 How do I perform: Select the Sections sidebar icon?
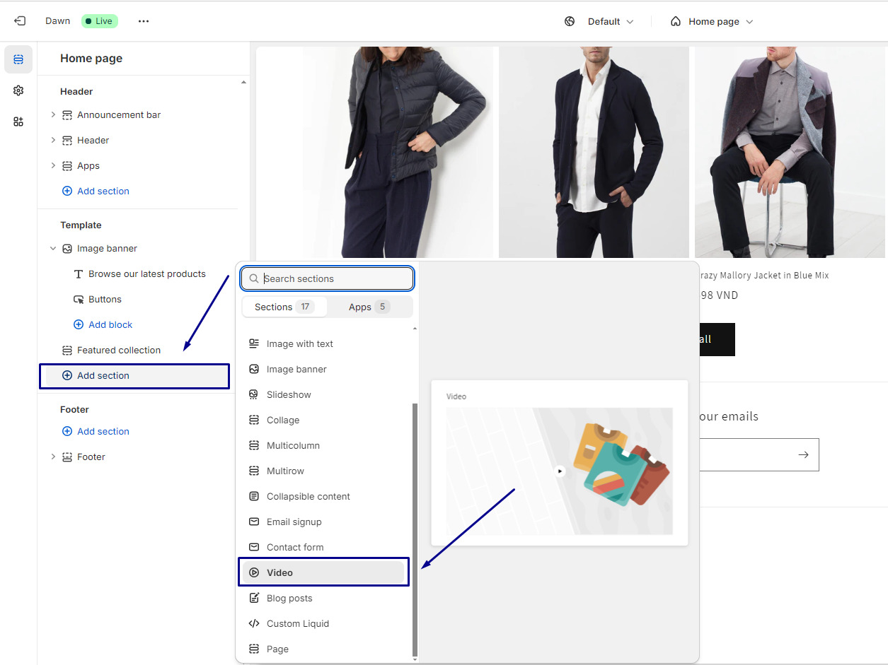pos(18,59)
